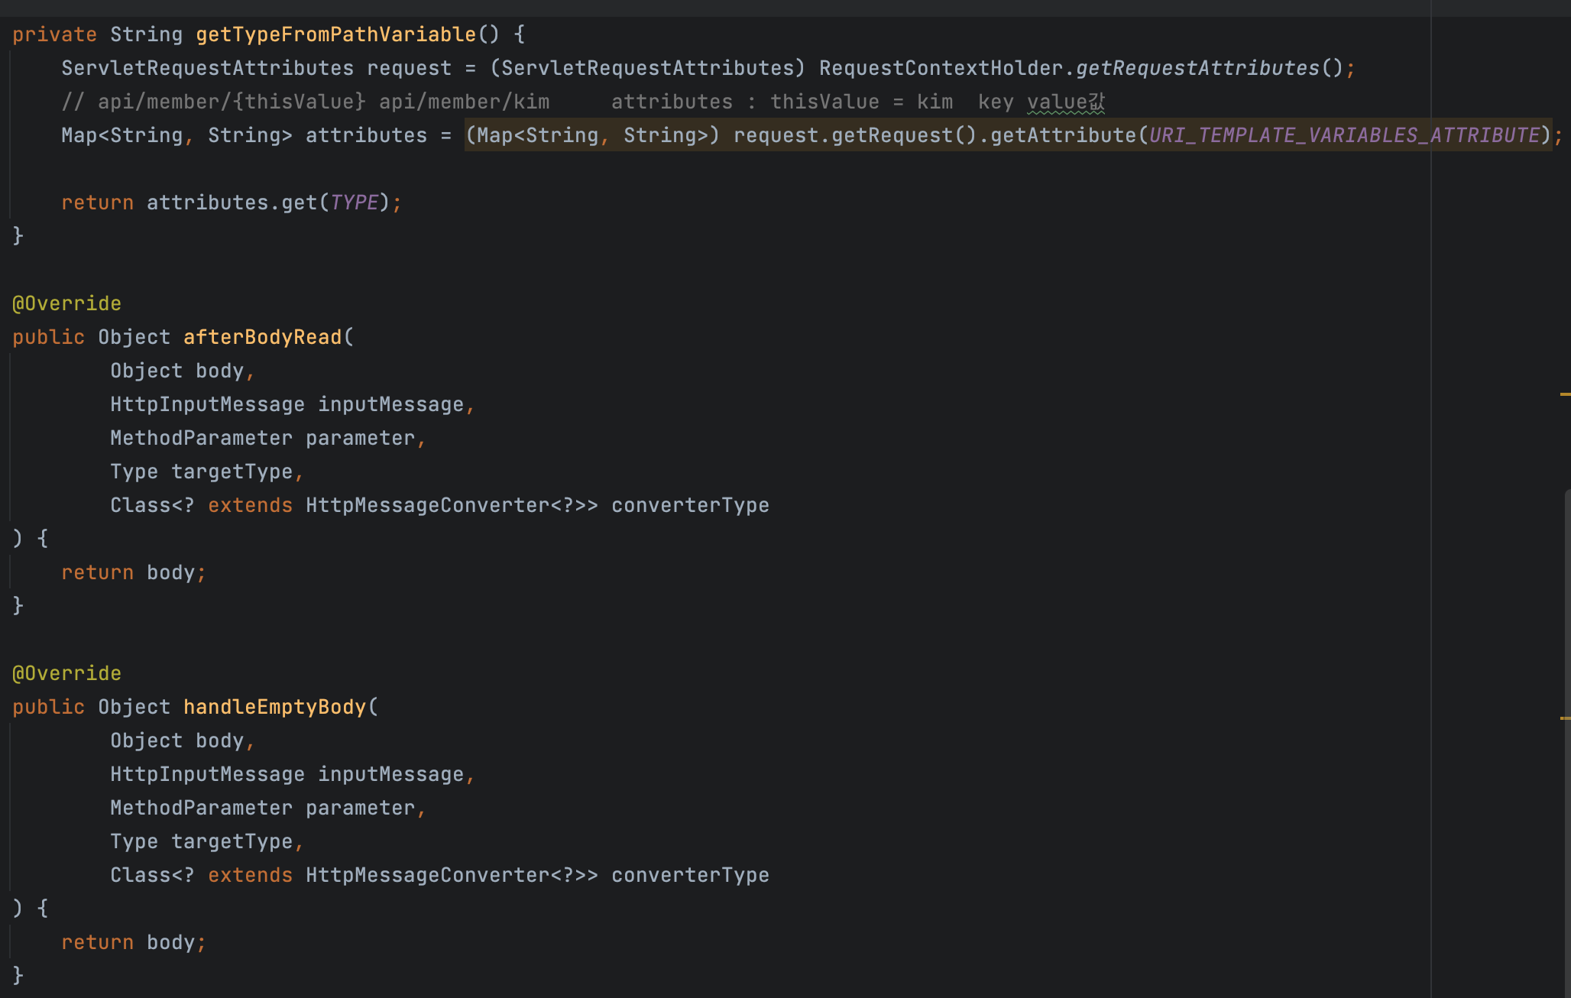Click the italic TYPE constant in return statement
Image resolution: width=1571 pixels, height=998 pixels.
pos(354,203)
